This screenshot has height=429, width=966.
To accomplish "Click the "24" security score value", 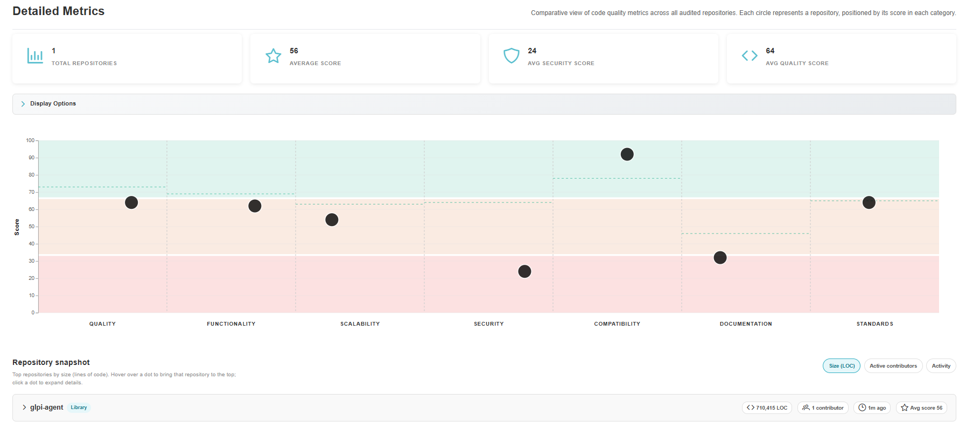I will coord(532,51).
